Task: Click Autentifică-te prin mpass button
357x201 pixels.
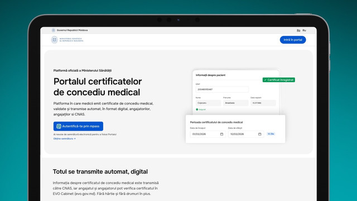Action: pos(78,126)
